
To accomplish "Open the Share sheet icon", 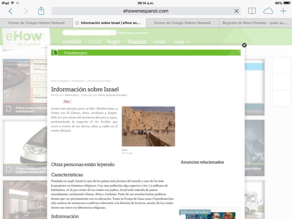I will 41,11.
